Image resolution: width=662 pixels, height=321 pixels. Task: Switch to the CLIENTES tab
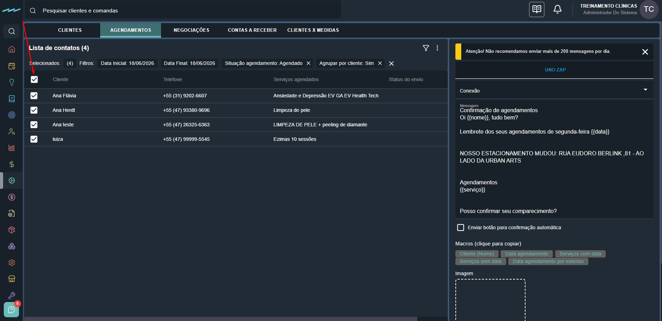(70, 30)
